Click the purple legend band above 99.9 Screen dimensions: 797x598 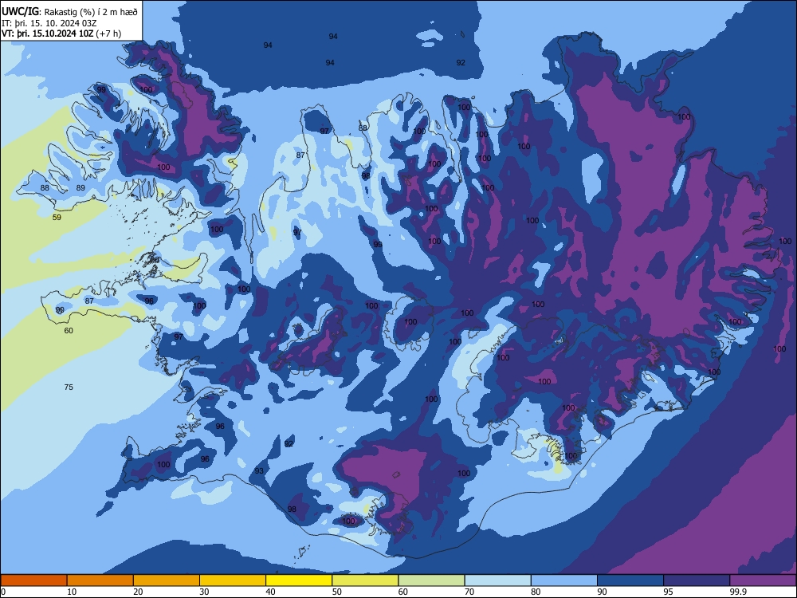763,580
